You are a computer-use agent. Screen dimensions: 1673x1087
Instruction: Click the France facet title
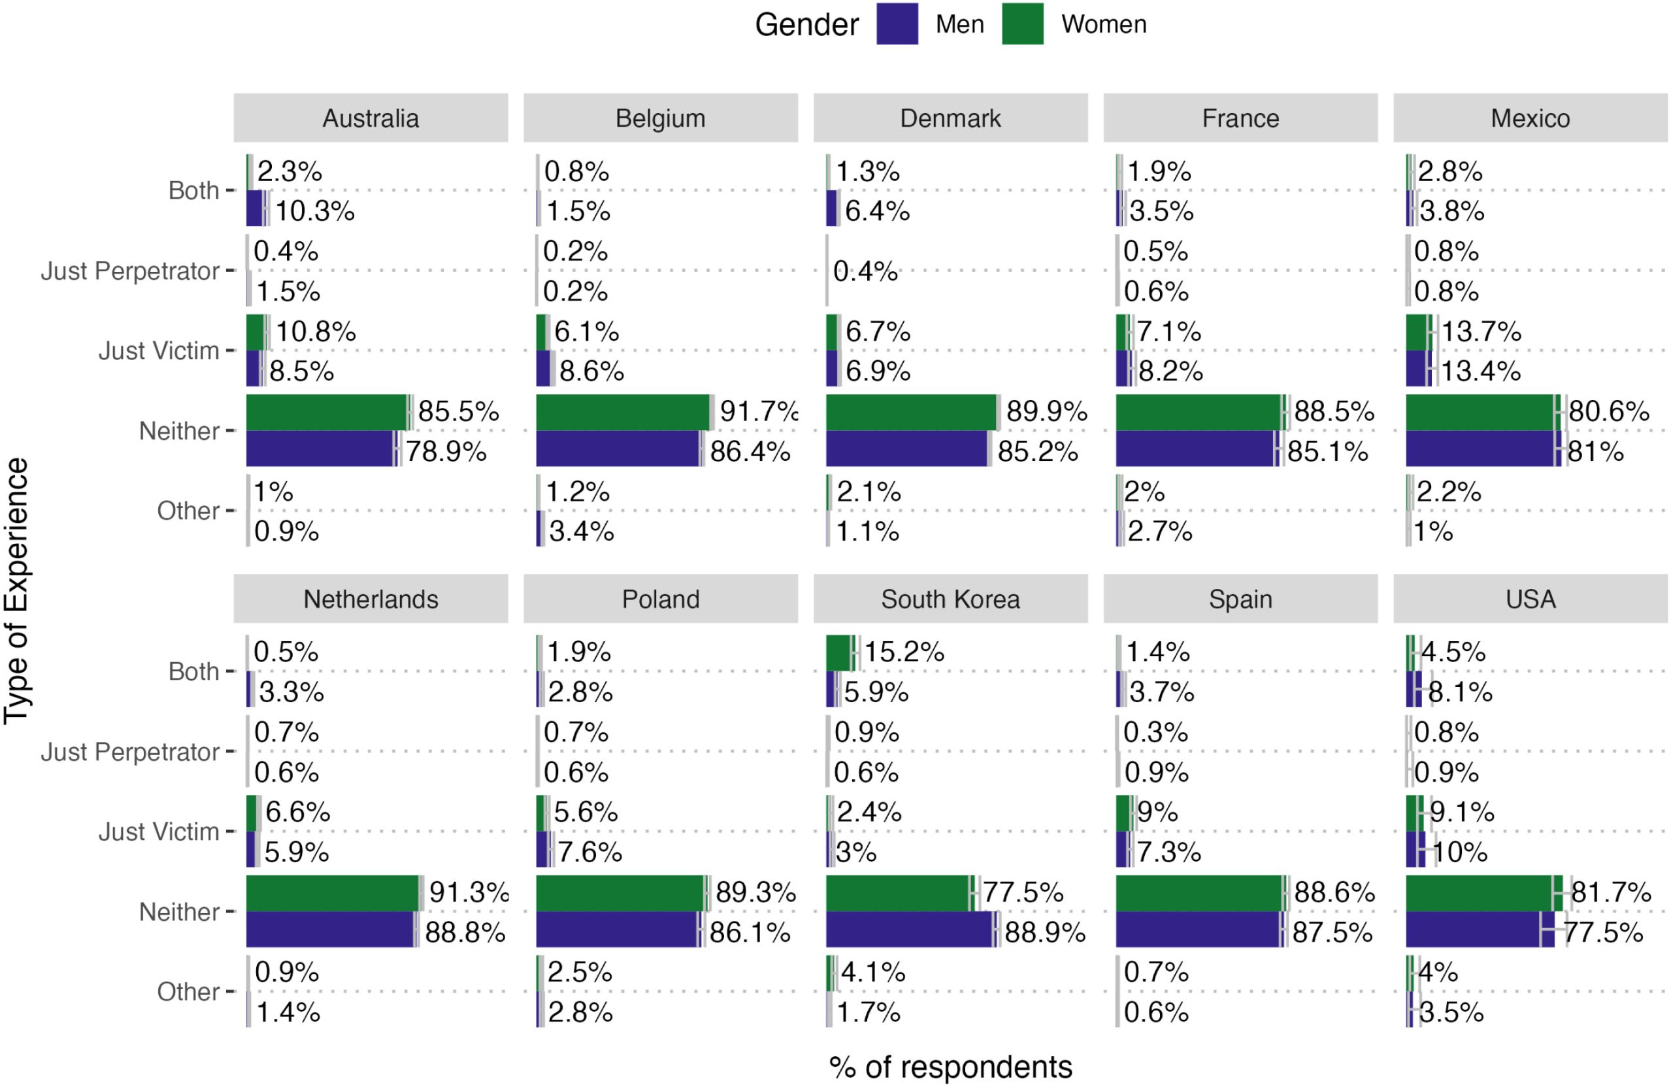[x=1240, y=118]
